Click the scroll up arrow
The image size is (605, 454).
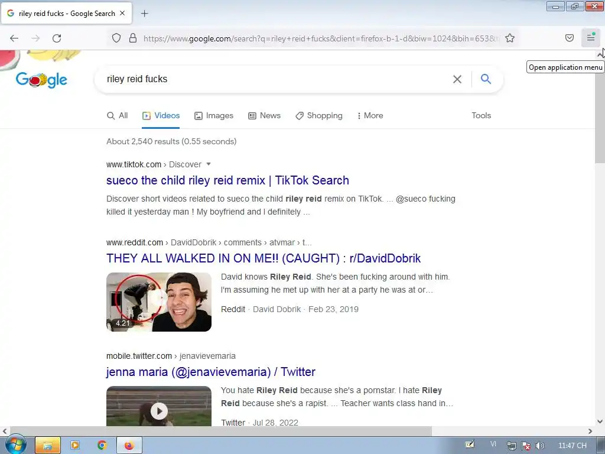(600, 54)
